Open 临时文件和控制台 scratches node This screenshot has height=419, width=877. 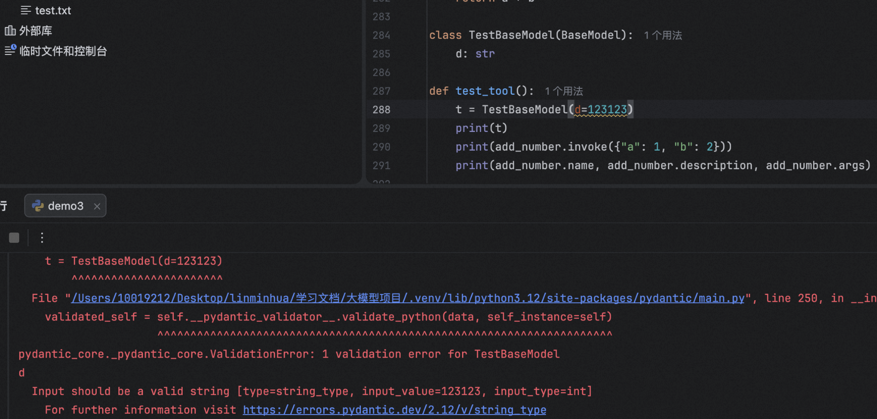63,51
